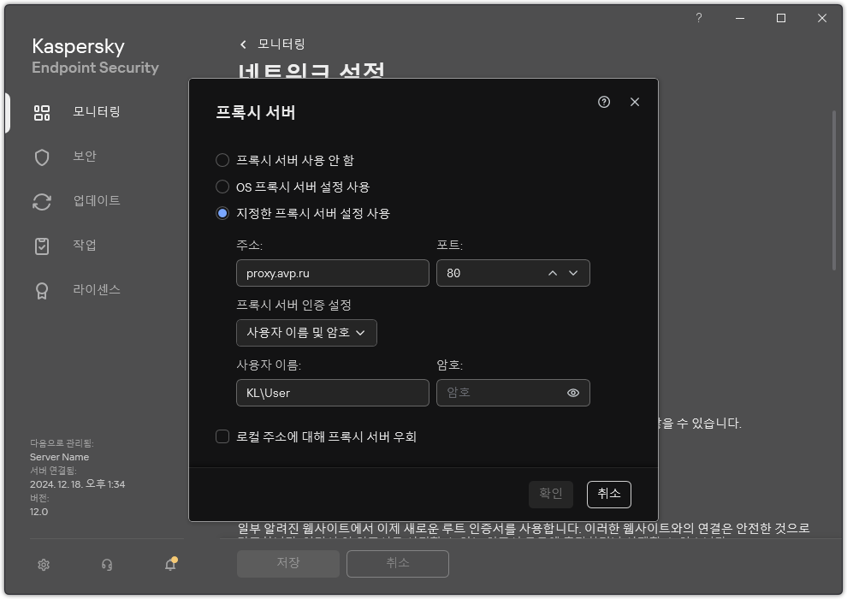
Task: Increment the 포트 value with up arrow
Action: pyautogui.click(x=552, y=273)
